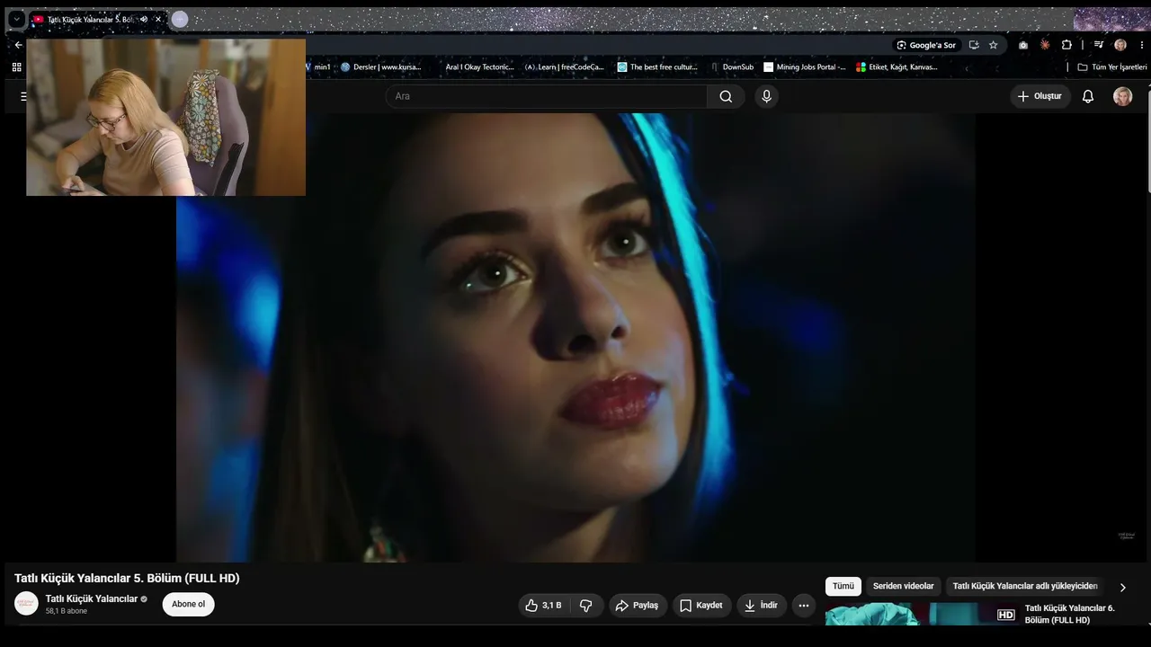Click the Oluştur create button
This screenshot has height=647, width=1151.
click(x=1040, y=96)
